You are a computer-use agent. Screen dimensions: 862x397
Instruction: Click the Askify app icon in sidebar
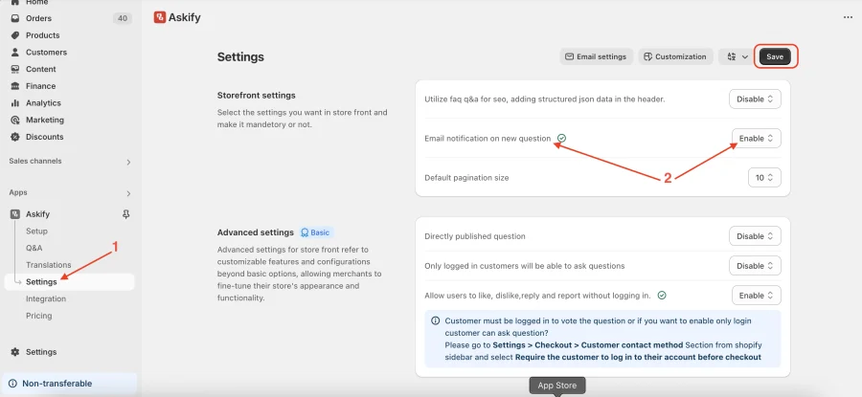[x=15, y=214]
